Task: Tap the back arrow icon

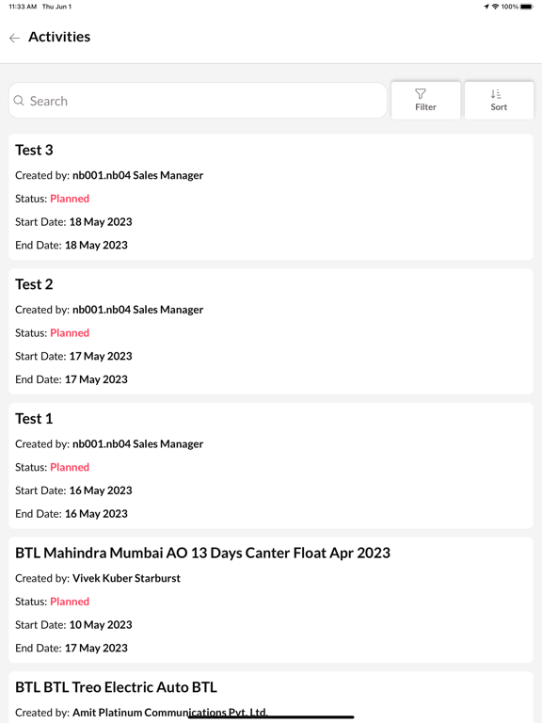Action: tap(15, 38)
